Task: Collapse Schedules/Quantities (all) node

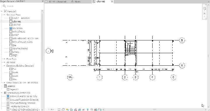Action: click(2, 93)
